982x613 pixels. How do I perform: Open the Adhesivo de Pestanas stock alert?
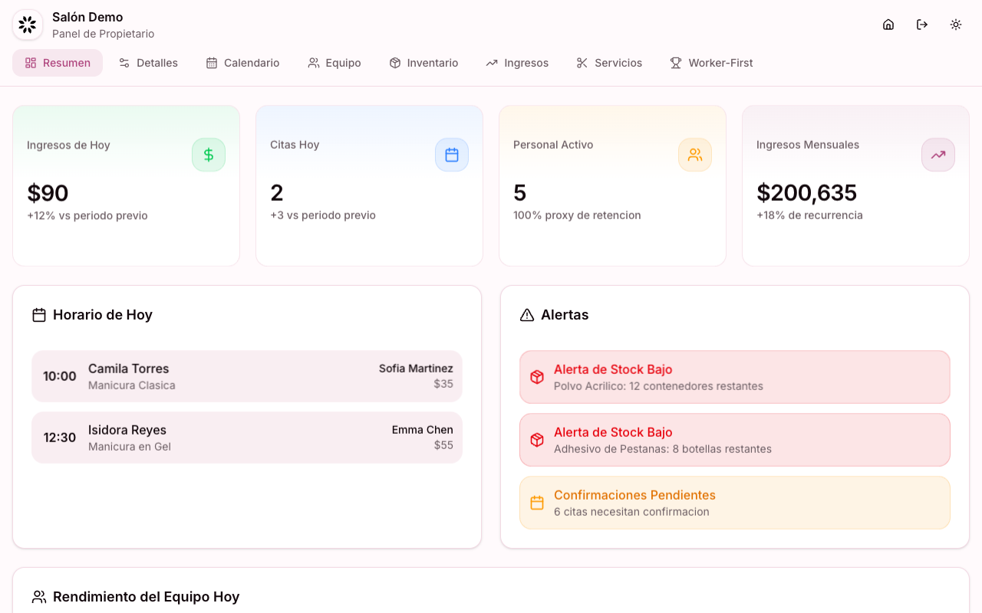click(x=735, y=440)
